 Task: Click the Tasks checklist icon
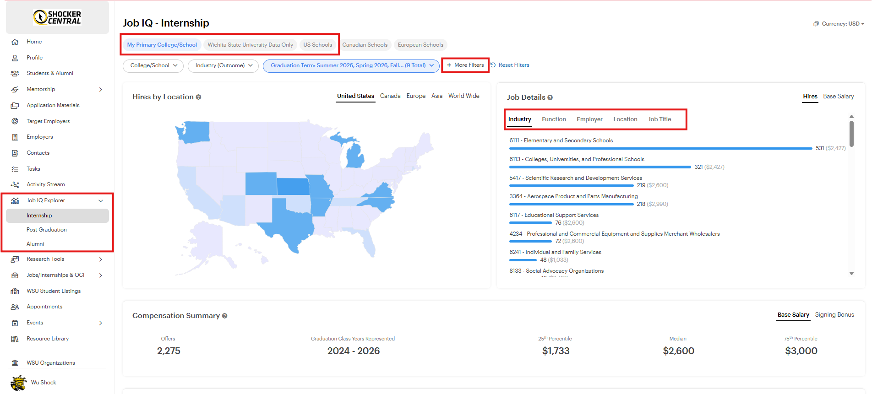pyautogui.click(x=15, y=169)
